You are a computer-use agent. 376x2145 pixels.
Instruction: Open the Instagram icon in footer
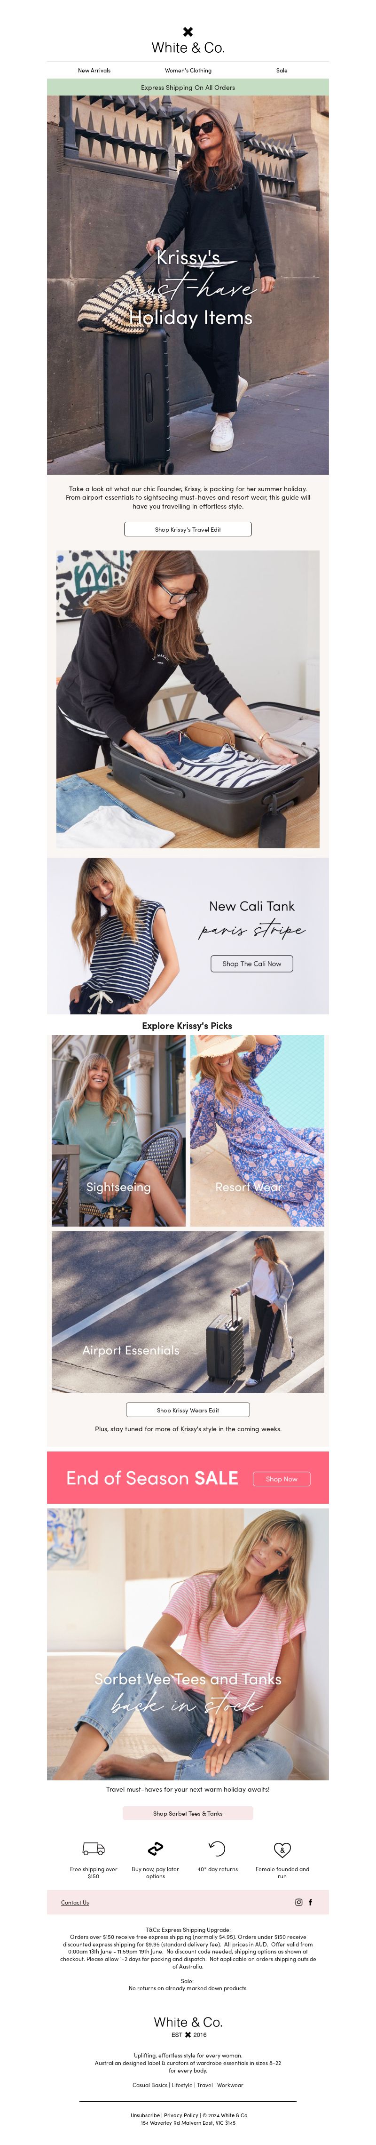pos(298,1902)
